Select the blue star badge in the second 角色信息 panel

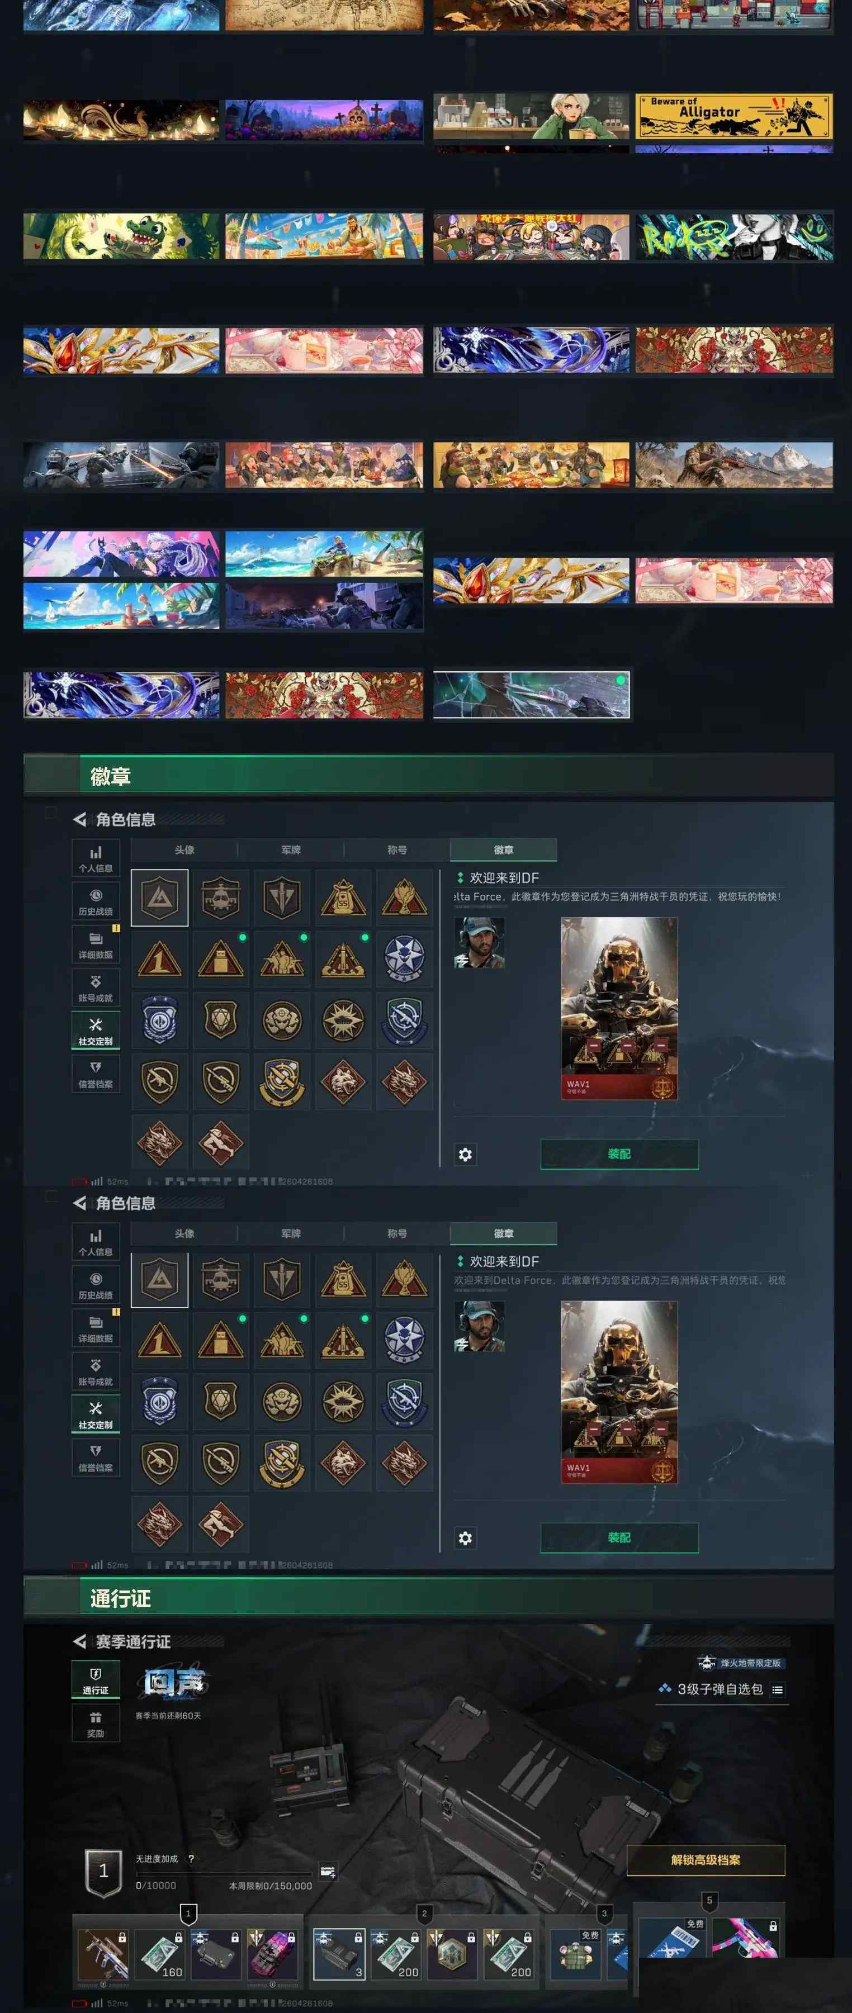[404, 1340]
